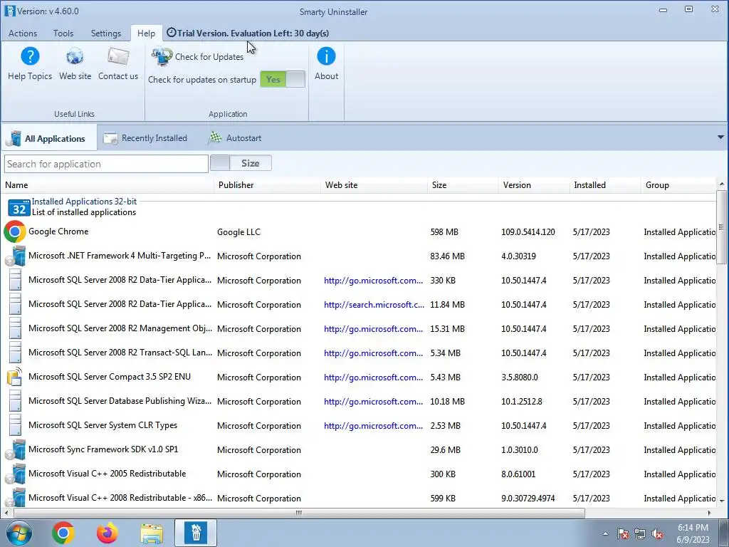Sort list by Installed column header
Viewport: 729px width, 547px height.
click(x=605, y=185)
